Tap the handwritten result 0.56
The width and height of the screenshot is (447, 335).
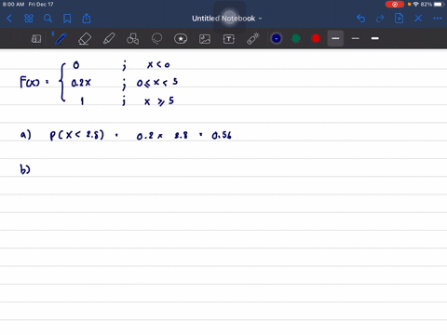coord(222,135)
